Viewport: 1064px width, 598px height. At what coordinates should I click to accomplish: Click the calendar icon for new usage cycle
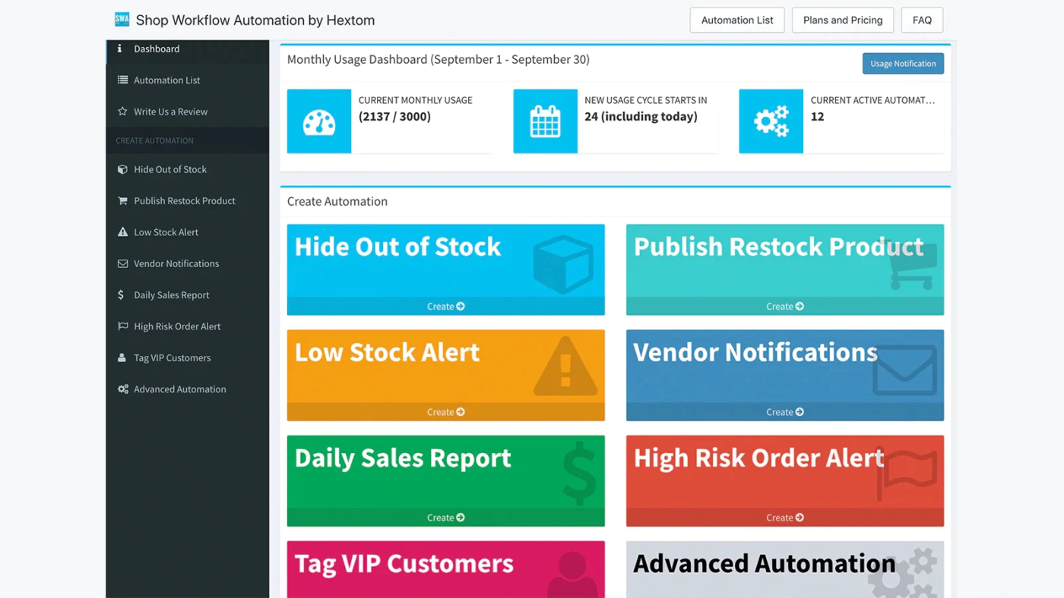[545, 121]
